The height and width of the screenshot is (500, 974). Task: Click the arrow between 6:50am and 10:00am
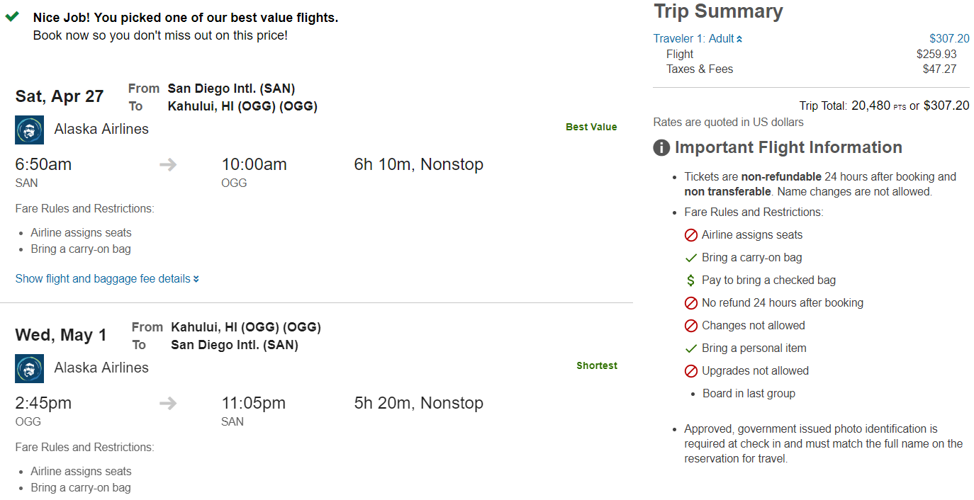(168, 165)
